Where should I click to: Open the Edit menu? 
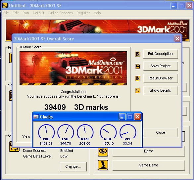tap(16, 13)
